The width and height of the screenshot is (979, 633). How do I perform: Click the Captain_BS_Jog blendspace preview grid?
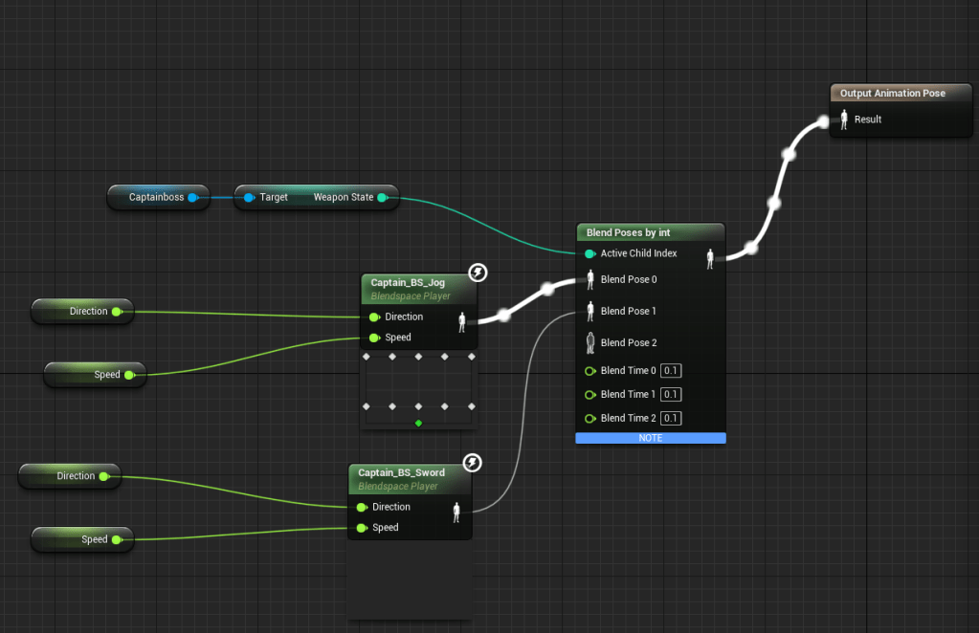point(418,389)
